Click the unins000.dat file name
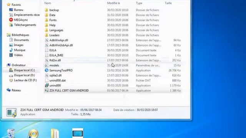 click(57, 80)
